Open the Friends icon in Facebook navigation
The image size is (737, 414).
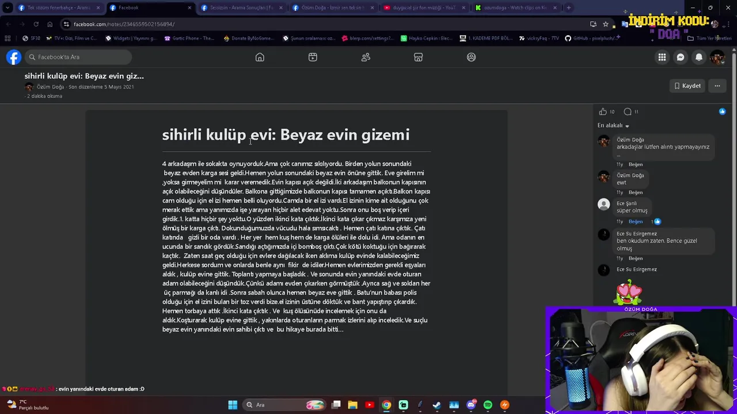coord(366,57)
